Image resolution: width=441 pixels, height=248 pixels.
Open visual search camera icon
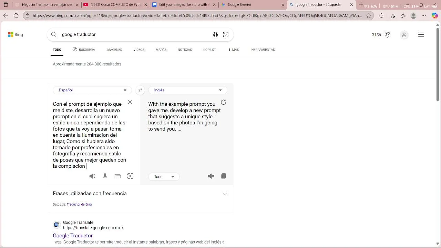(x=226, y=34)
